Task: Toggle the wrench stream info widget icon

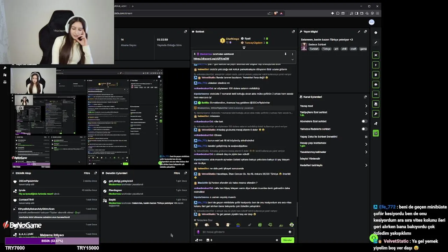Action: click(376, 114)
